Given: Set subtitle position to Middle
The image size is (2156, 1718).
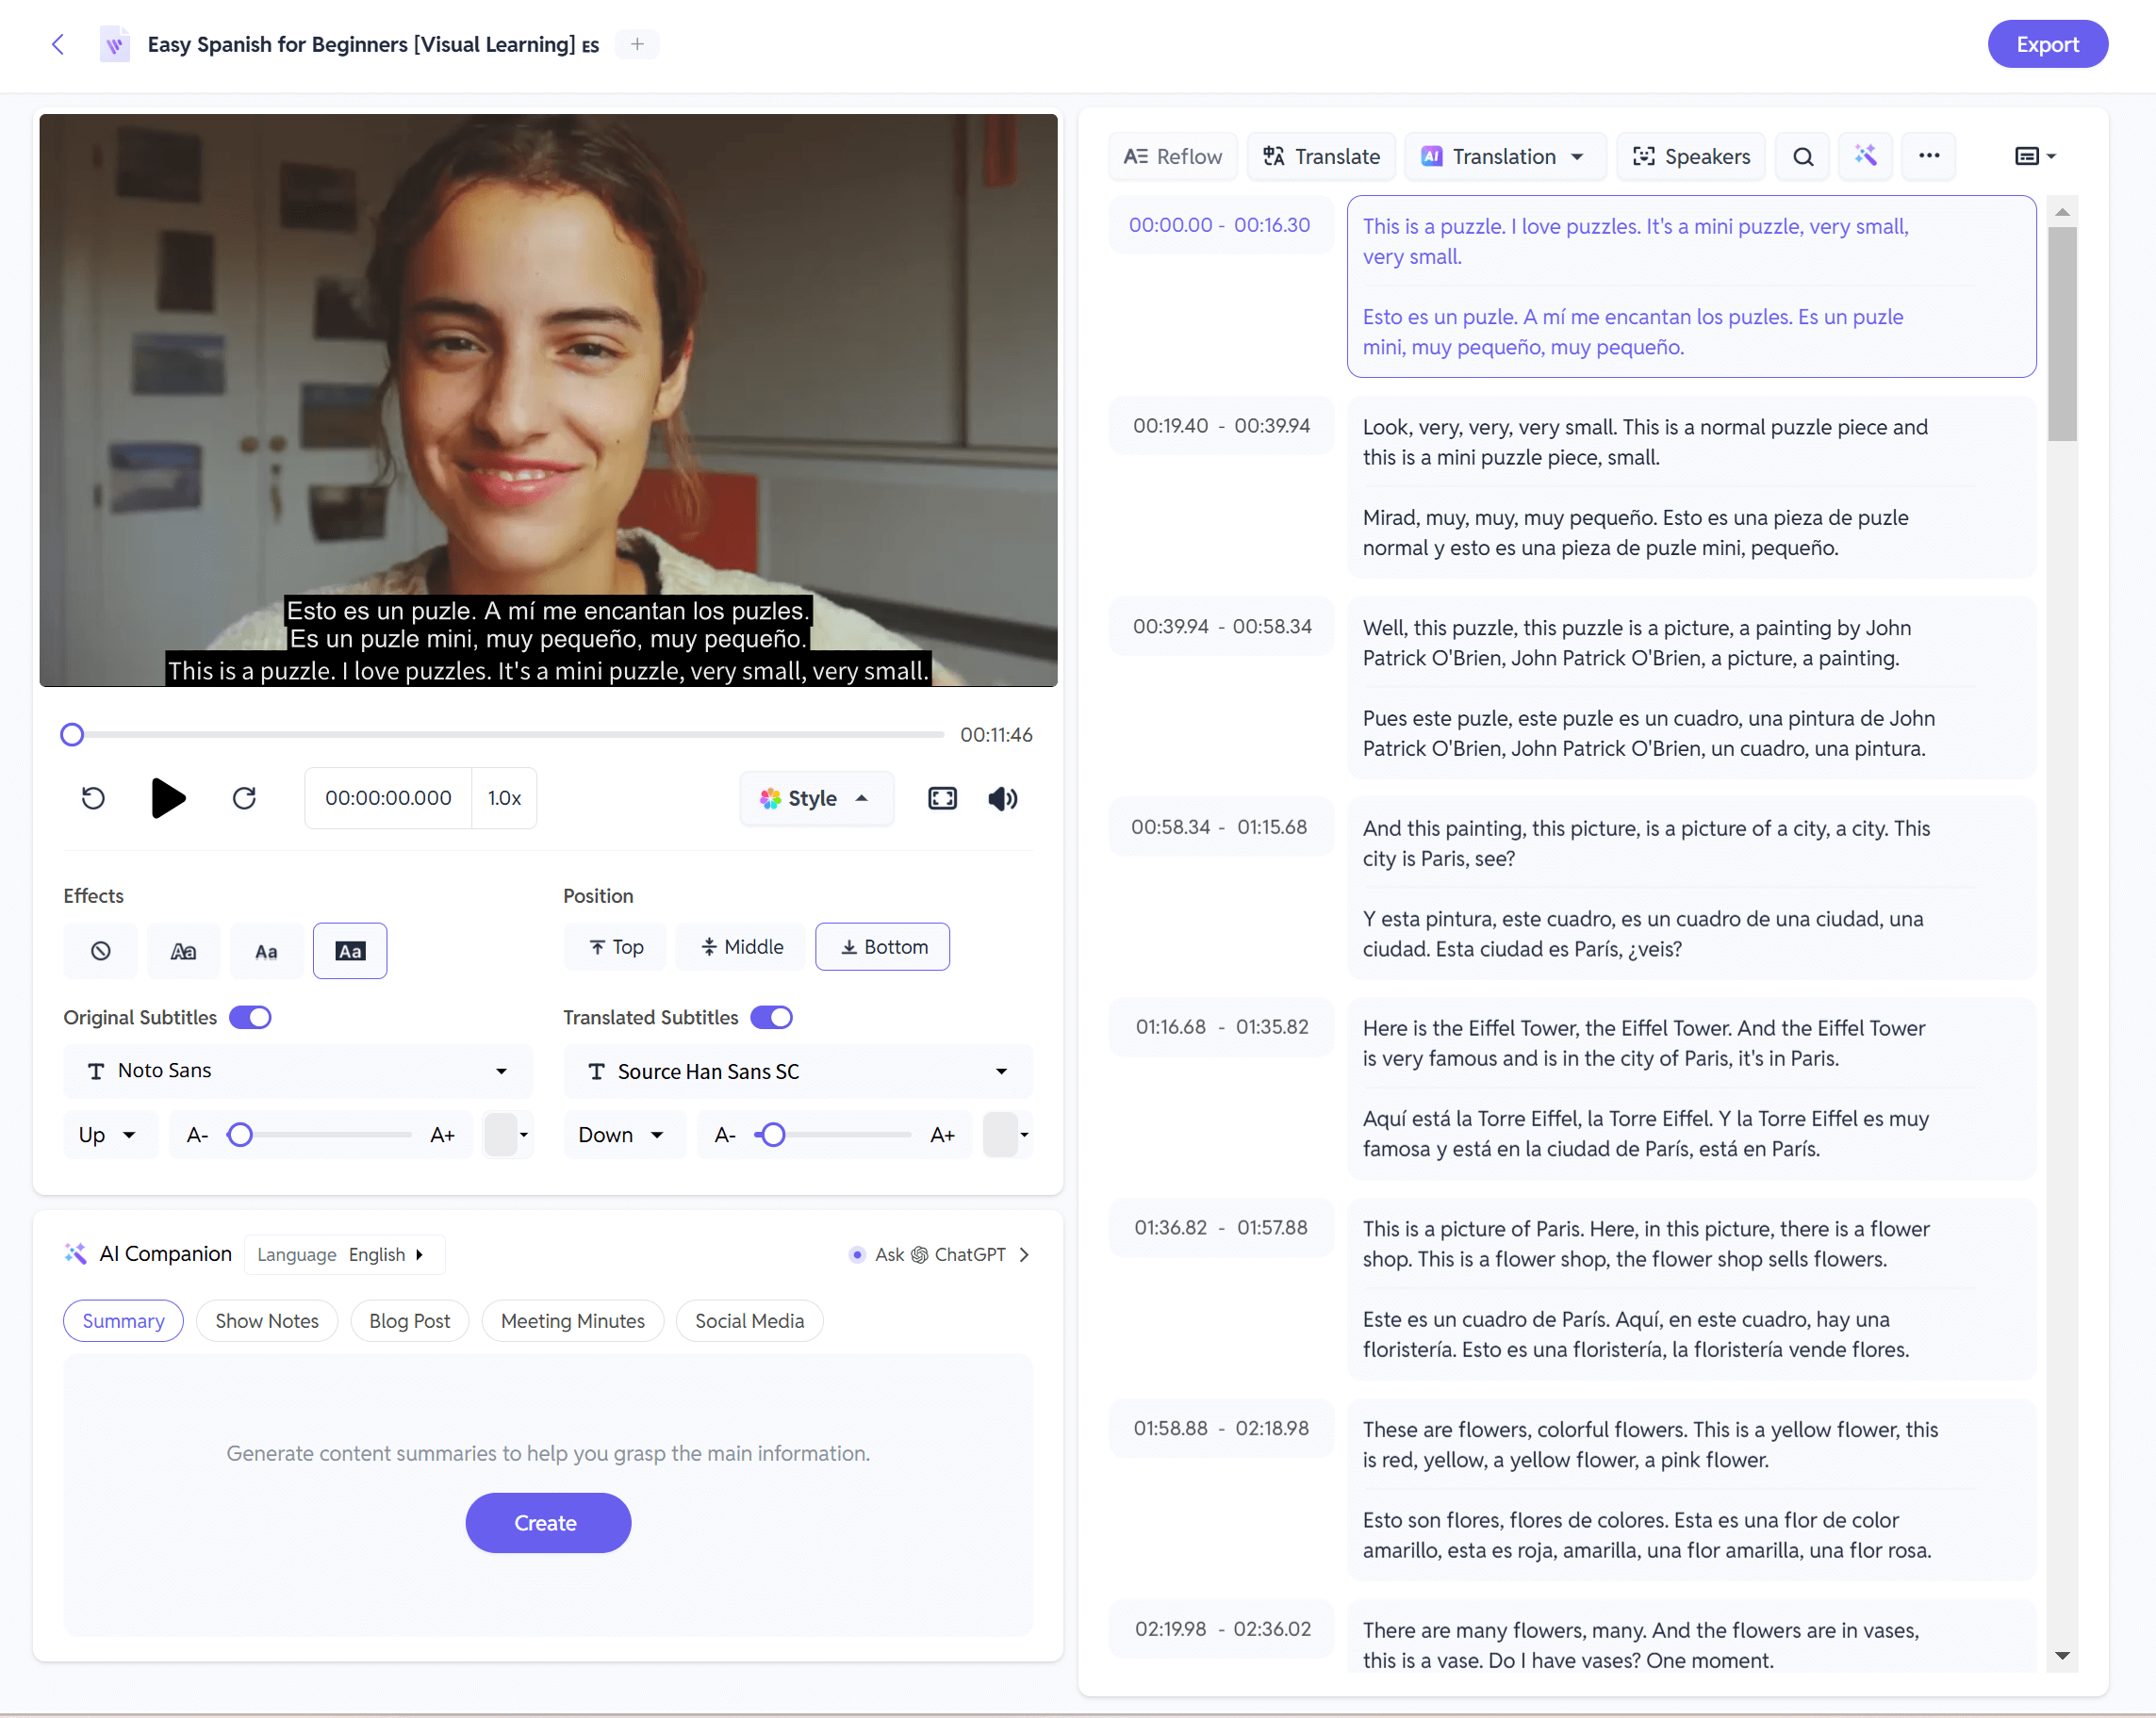Looking at the screenshot, I should pos(741,946).
